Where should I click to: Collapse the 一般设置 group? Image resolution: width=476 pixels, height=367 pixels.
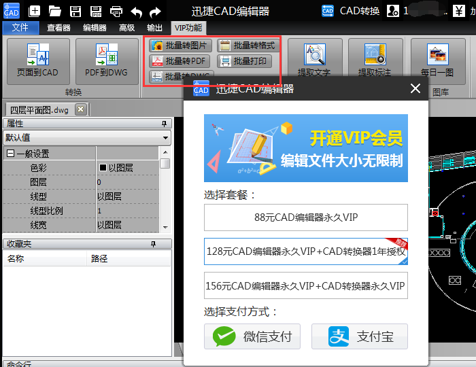click(10, 154)
